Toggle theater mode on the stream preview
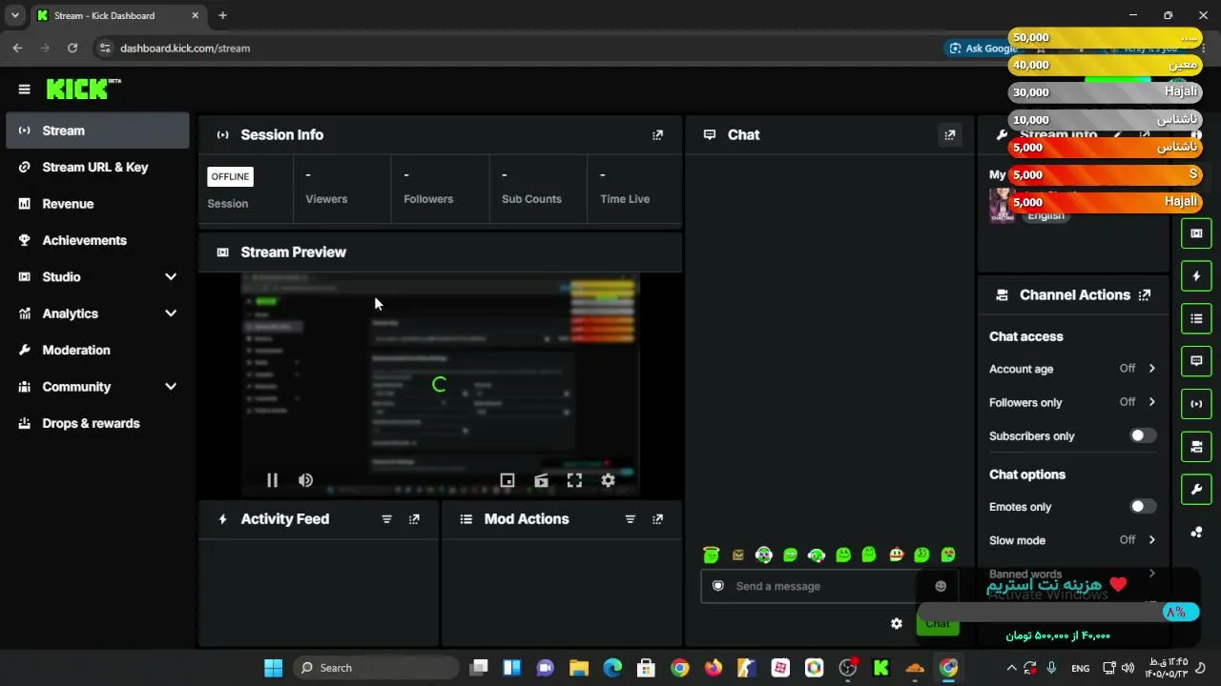 [541, 481]
